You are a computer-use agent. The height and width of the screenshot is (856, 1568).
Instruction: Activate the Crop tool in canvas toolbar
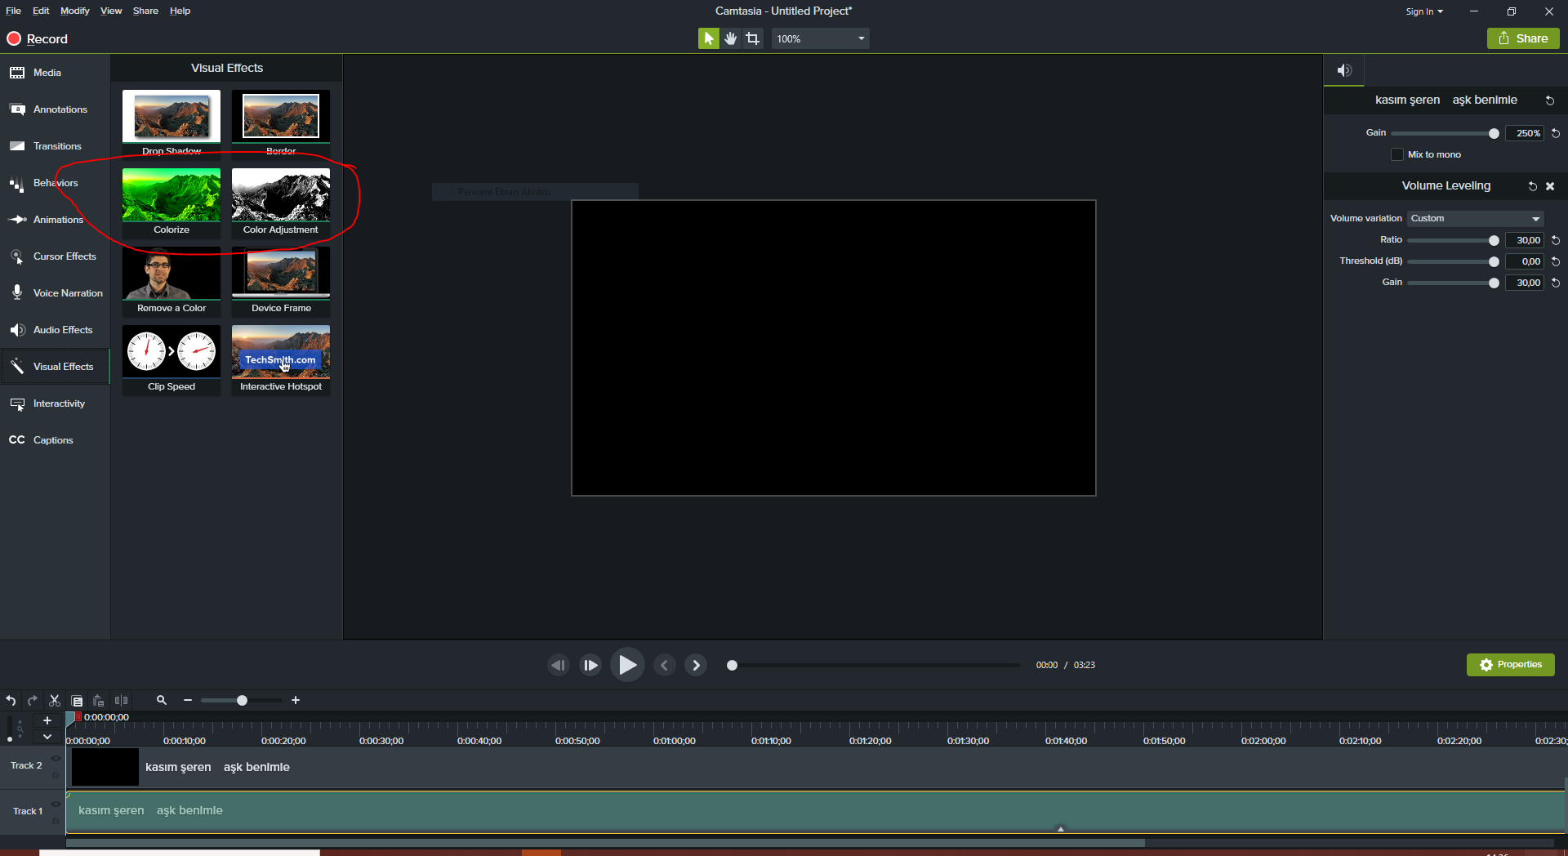752,38
